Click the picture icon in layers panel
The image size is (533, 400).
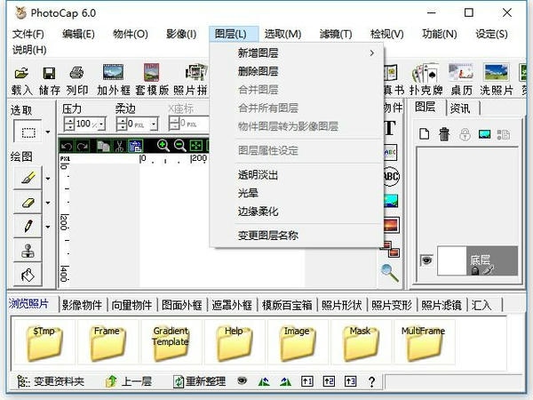pos(484,134)
